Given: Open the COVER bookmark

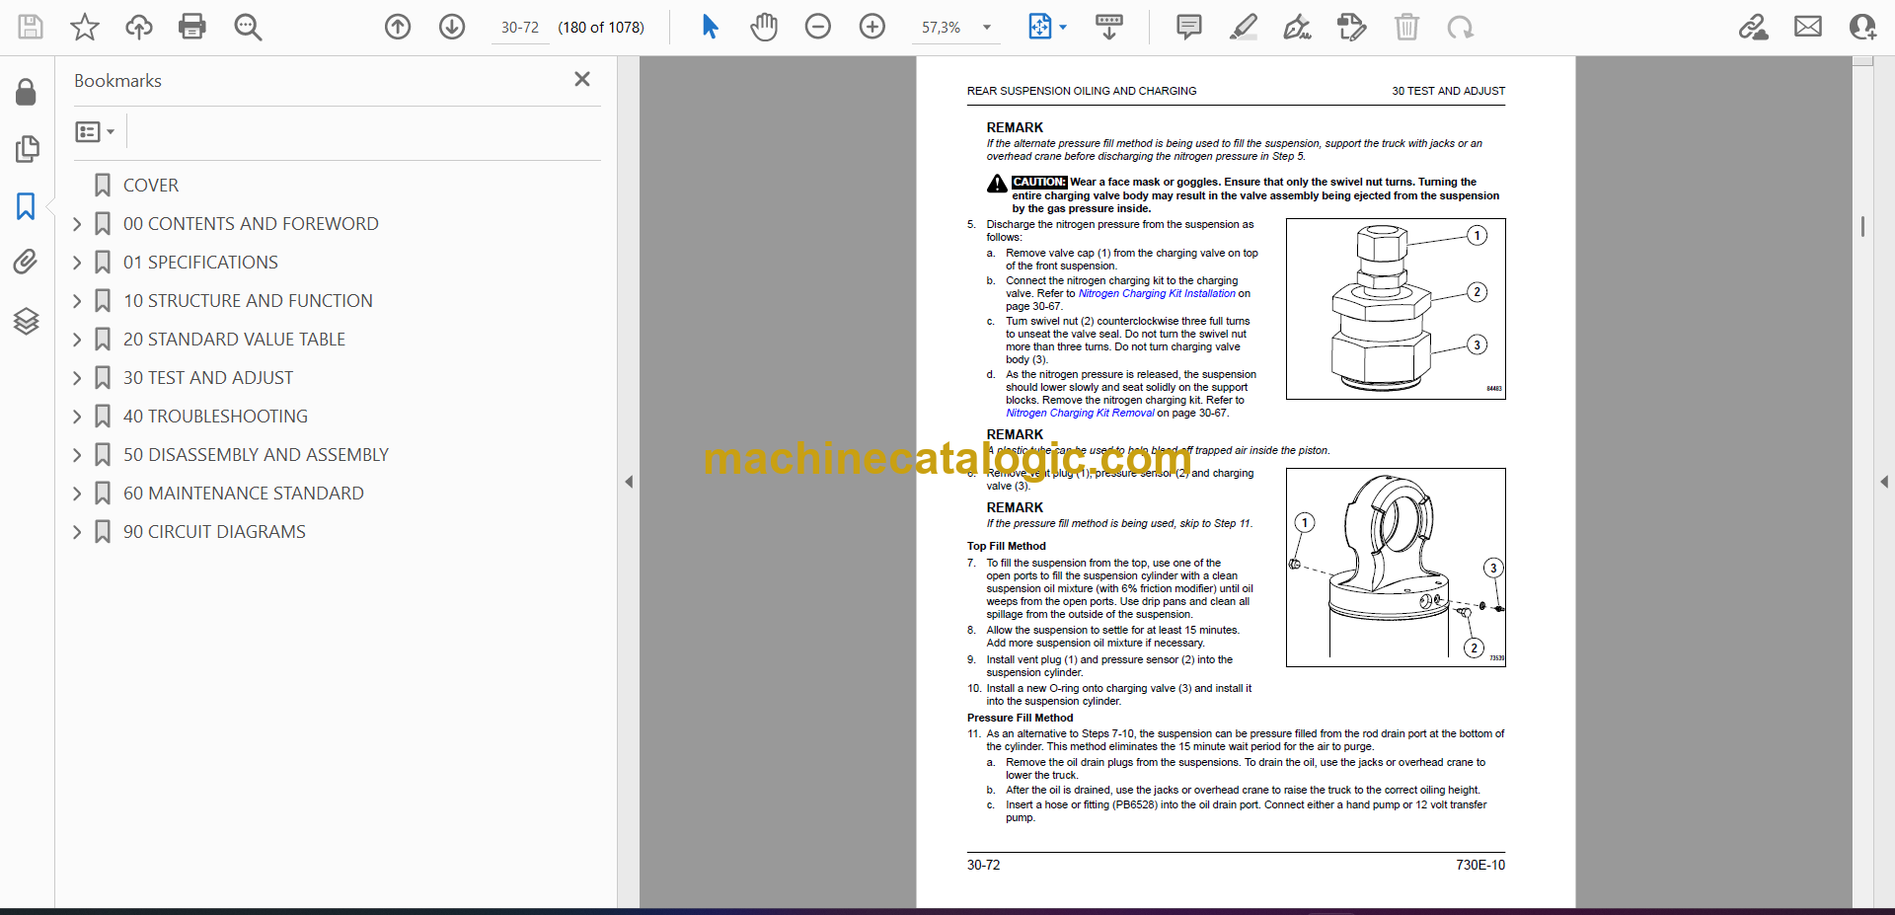Looking at the screenshot, I should coord(151,186).
